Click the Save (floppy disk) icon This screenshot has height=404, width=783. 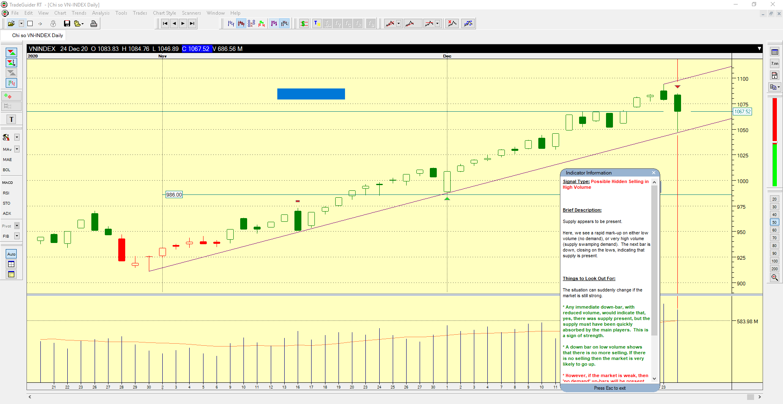67,24
